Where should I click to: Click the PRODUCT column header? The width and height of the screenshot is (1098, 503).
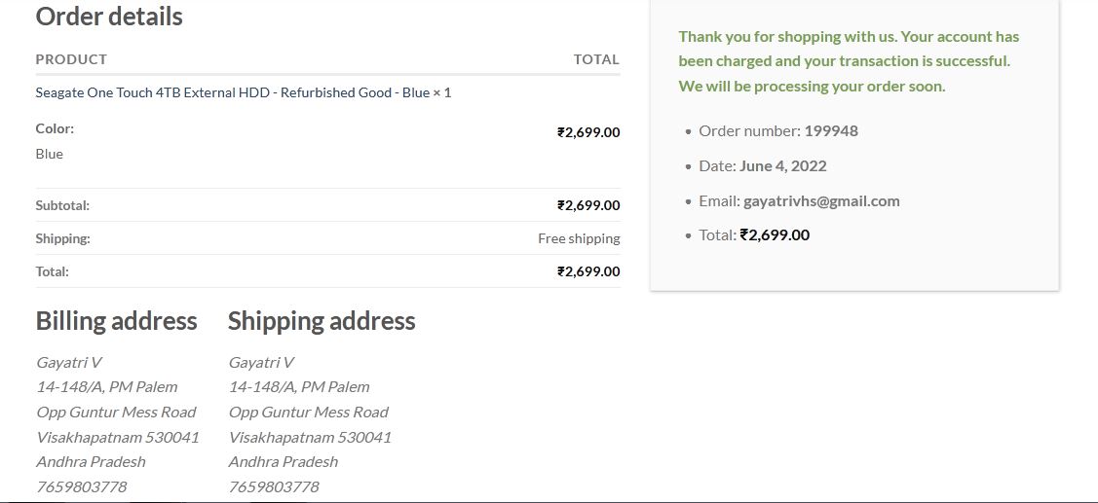[71, 59]
